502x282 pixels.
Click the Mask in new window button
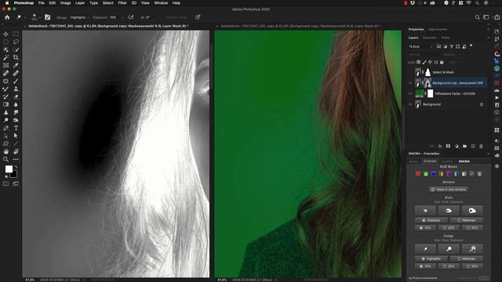448,190
